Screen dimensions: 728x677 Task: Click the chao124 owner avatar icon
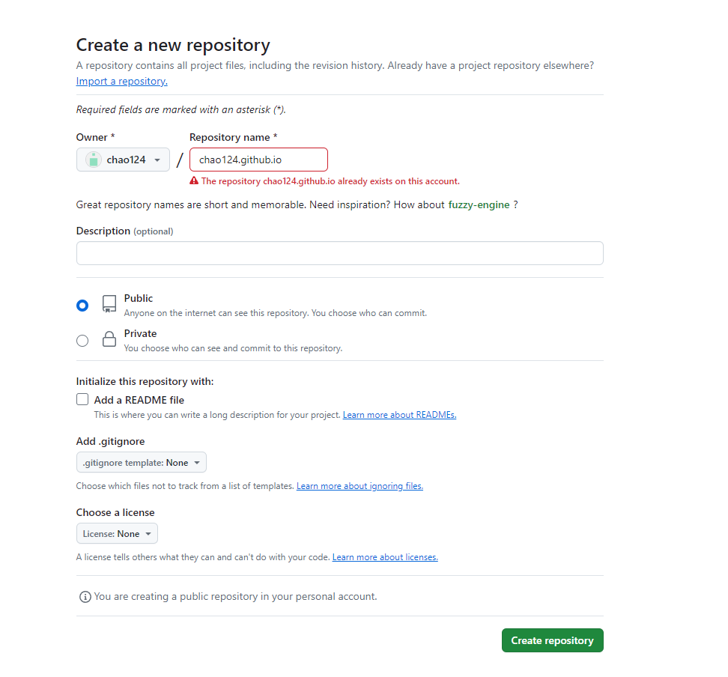pos(94,160)
